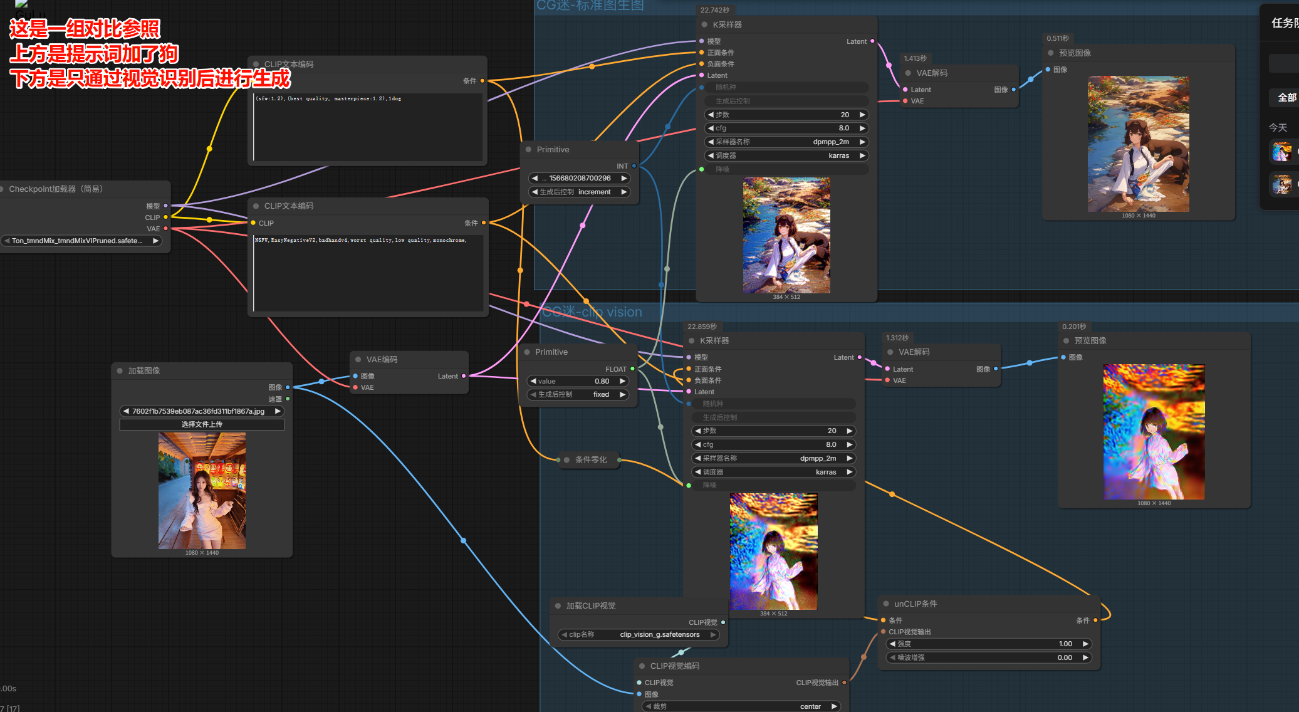1299x712 pixels.
Task: Collapse the top K采样器 node via its title dot
Action: point(704,24)
